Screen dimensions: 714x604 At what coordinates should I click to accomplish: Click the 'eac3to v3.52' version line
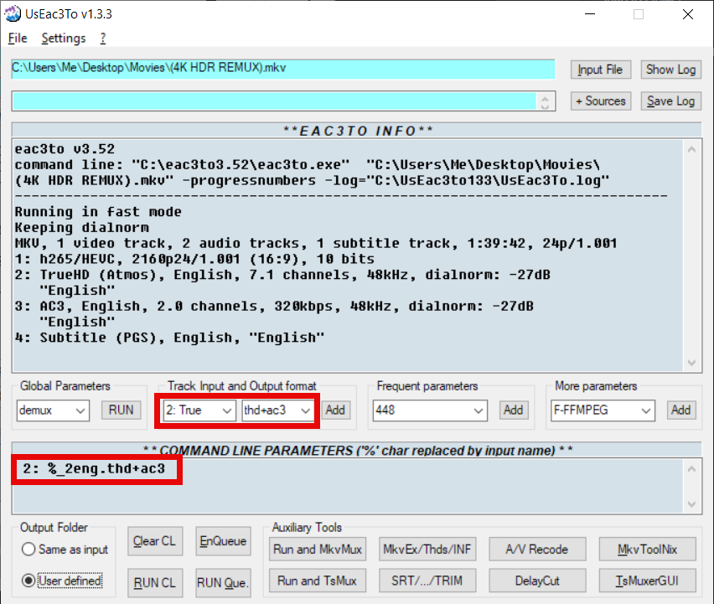tap(65, 149)
